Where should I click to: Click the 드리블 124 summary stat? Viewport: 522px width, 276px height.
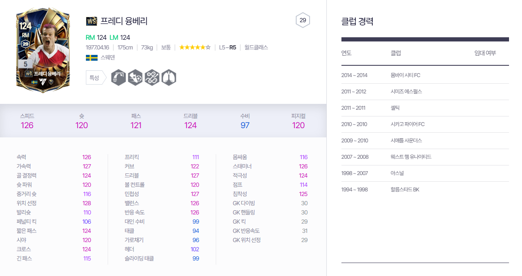coord(191,121)
